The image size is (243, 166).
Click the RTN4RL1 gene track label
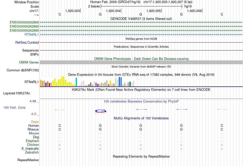pyautogui.click(x=32, y=34)
